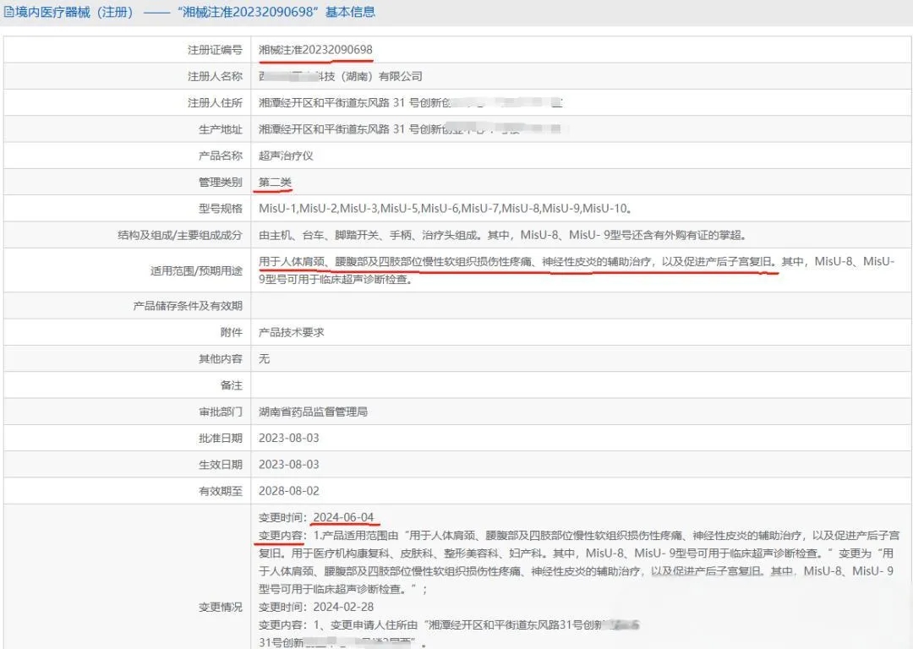Click the 生产地址 label
This screenshot has width=913, height=649.
coord(220,129)
